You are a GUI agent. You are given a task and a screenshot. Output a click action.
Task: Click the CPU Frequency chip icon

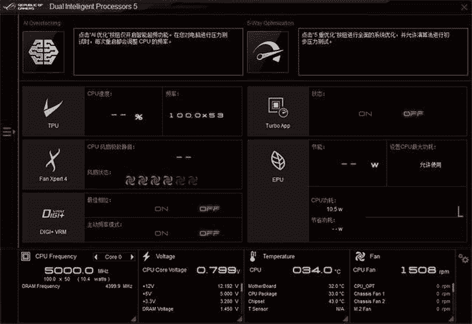[26, 257]
